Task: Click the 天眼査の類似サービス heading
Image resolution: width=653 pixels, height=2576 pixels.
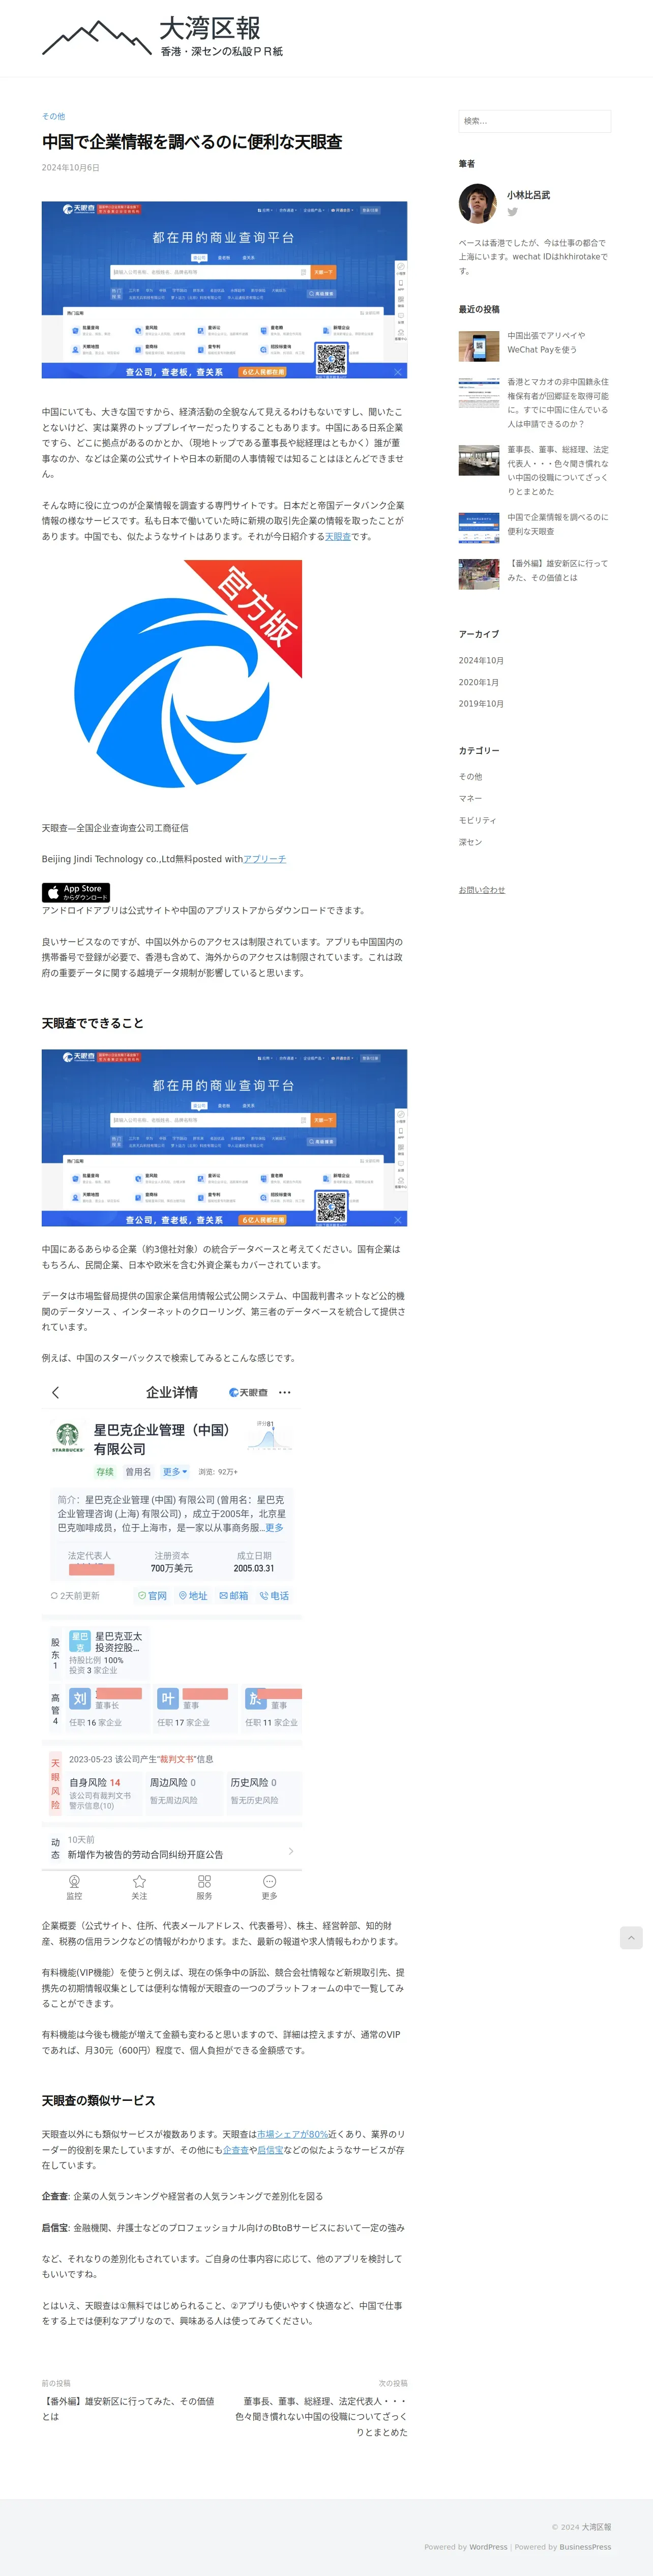Action: point(98,2101)
